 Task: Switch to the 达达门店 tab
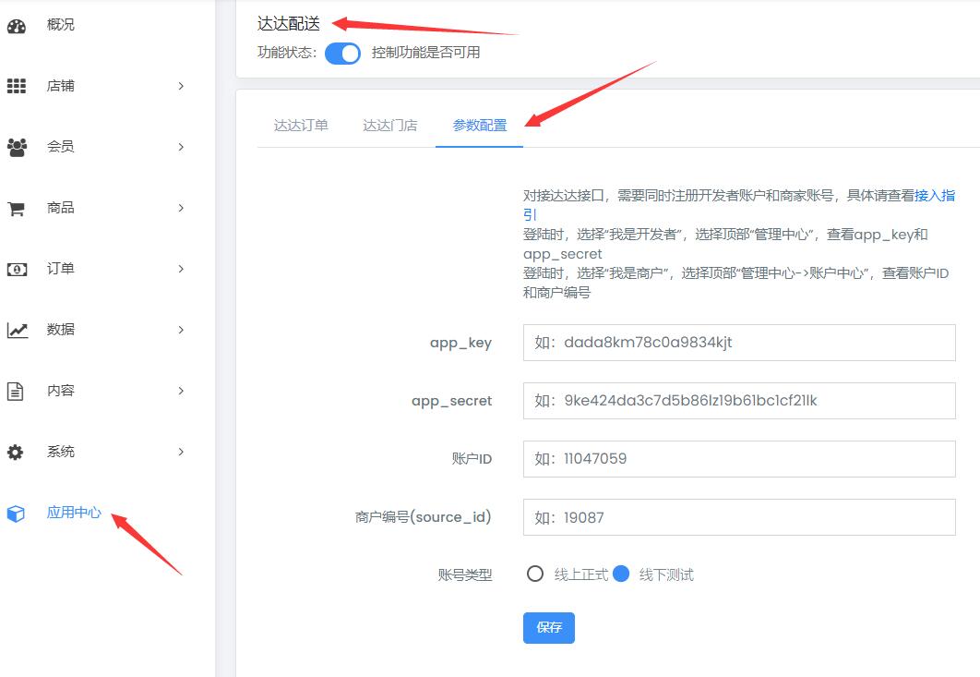[x=390, y=126]
